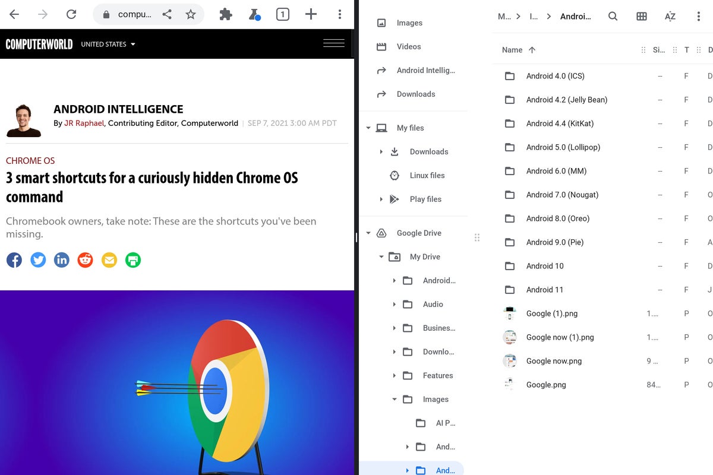Open the CHROME OS category link

click(30, 161)
